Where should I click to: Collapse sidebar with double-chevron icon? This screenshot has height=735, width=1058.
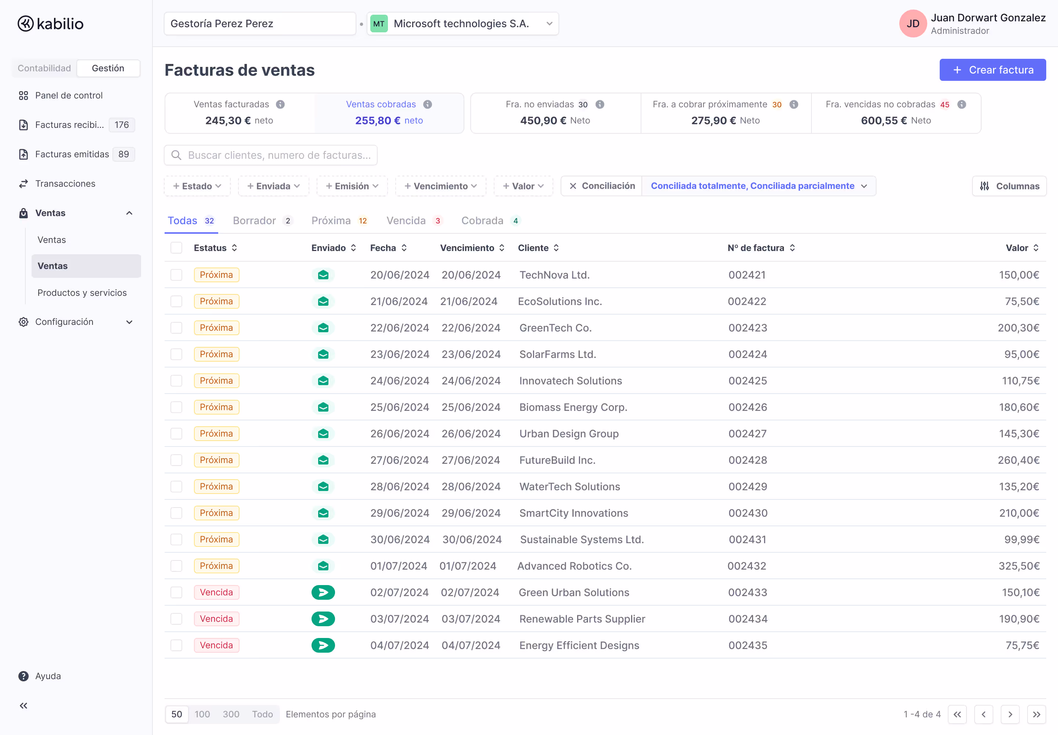[x=24, y=706]
